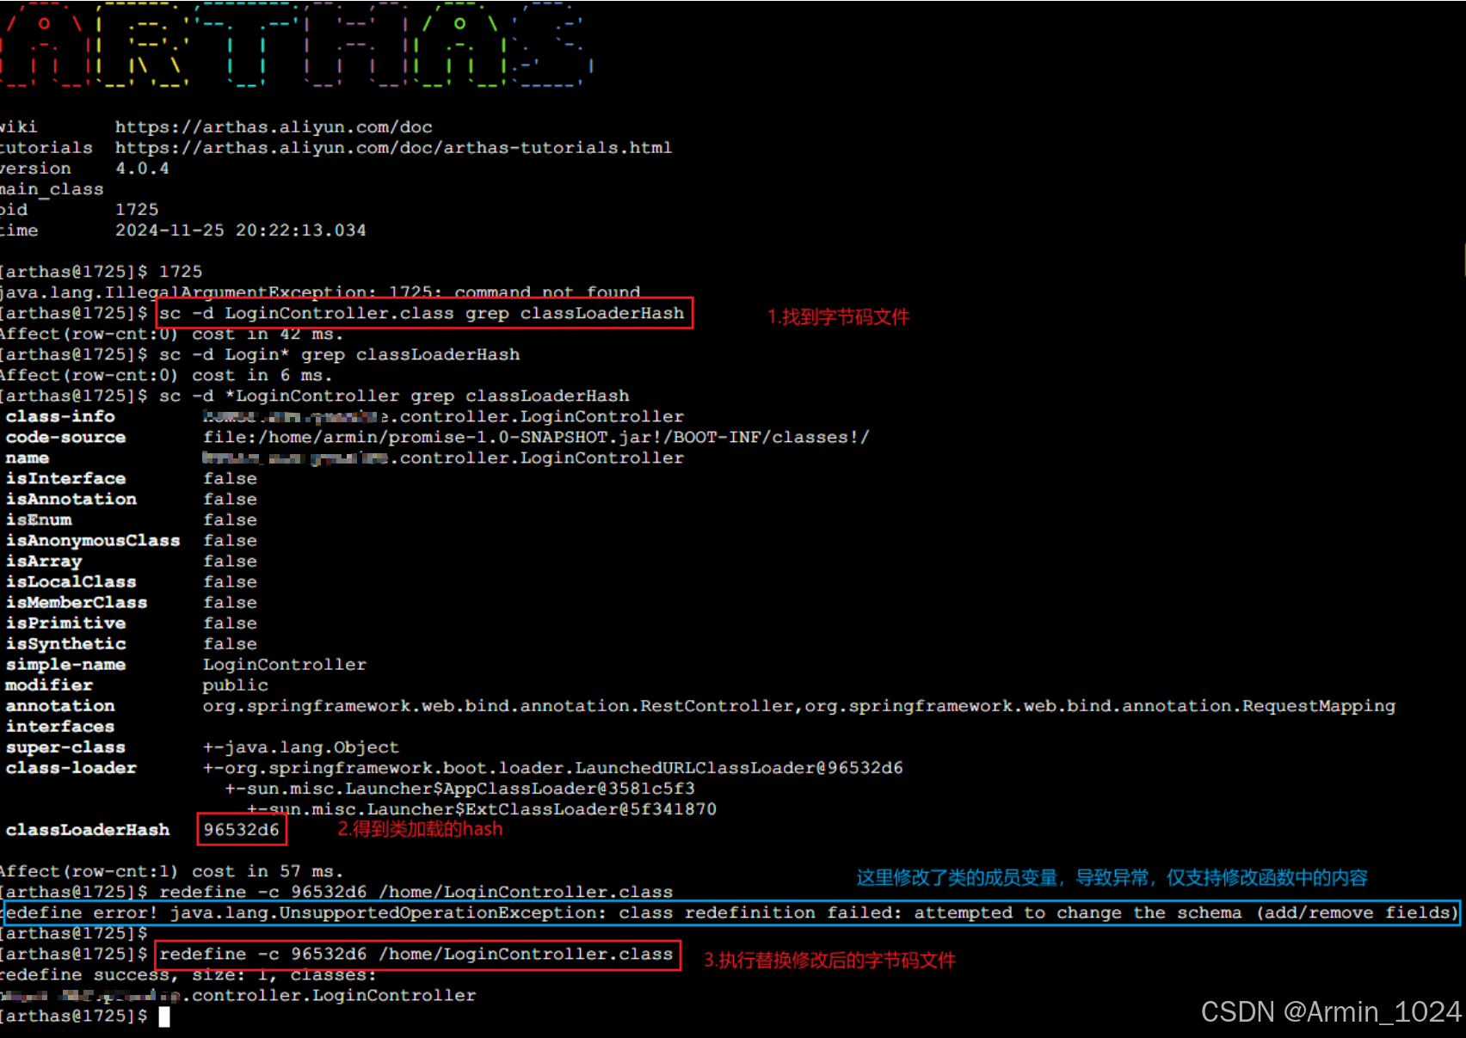The height and width of the screenshot is (1038, 1466).
Task: Click the terminal cursor at the last prompt
Action: [x=164, y=1017]
